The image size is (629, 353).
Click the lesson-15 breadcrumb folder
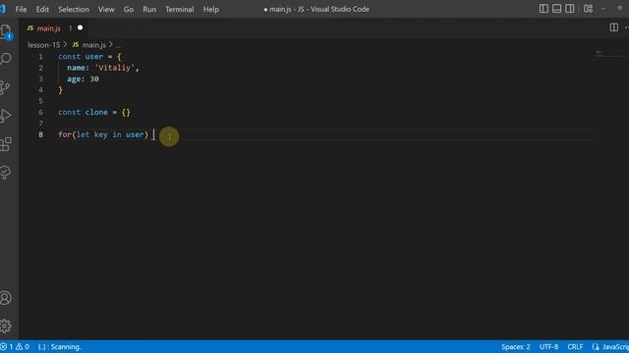tap(43, 45)
